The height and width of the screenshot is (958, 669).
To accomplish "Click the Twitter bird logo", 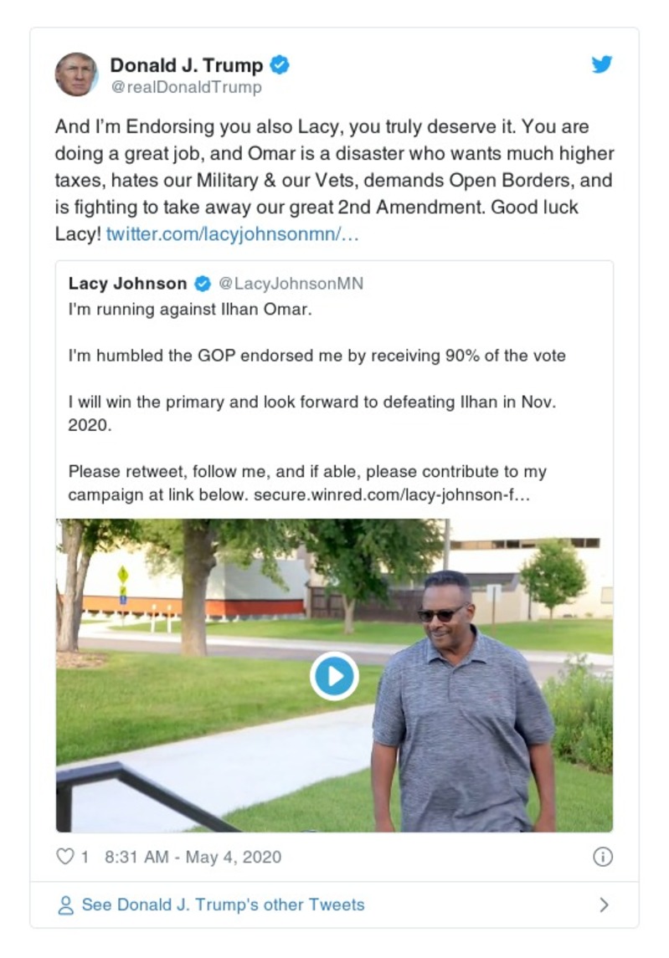I will tap(602, 64).
